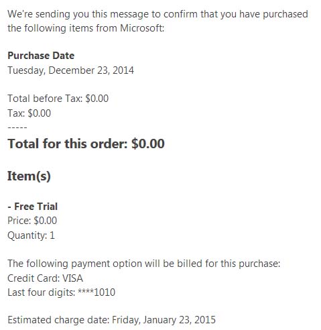Click the Estimated charge date line

click(111, 320)
